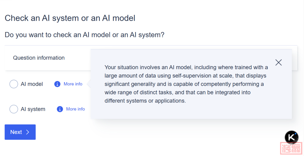Click the 'AI system' option label

coord(33,109)
